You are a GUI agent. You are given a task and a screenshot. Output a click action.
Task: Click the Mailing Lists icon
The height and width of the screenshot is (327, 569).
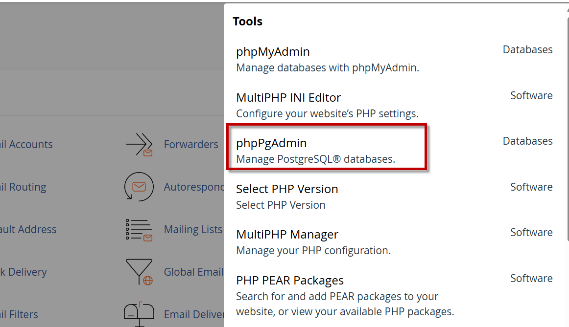pyautogui.click(x=140, y=230)
